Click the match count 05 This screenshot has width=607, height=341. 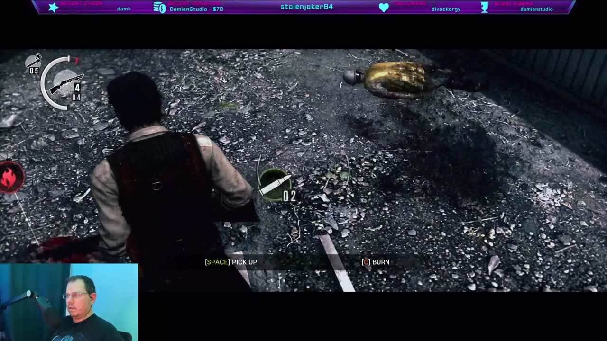coord(34,71)
